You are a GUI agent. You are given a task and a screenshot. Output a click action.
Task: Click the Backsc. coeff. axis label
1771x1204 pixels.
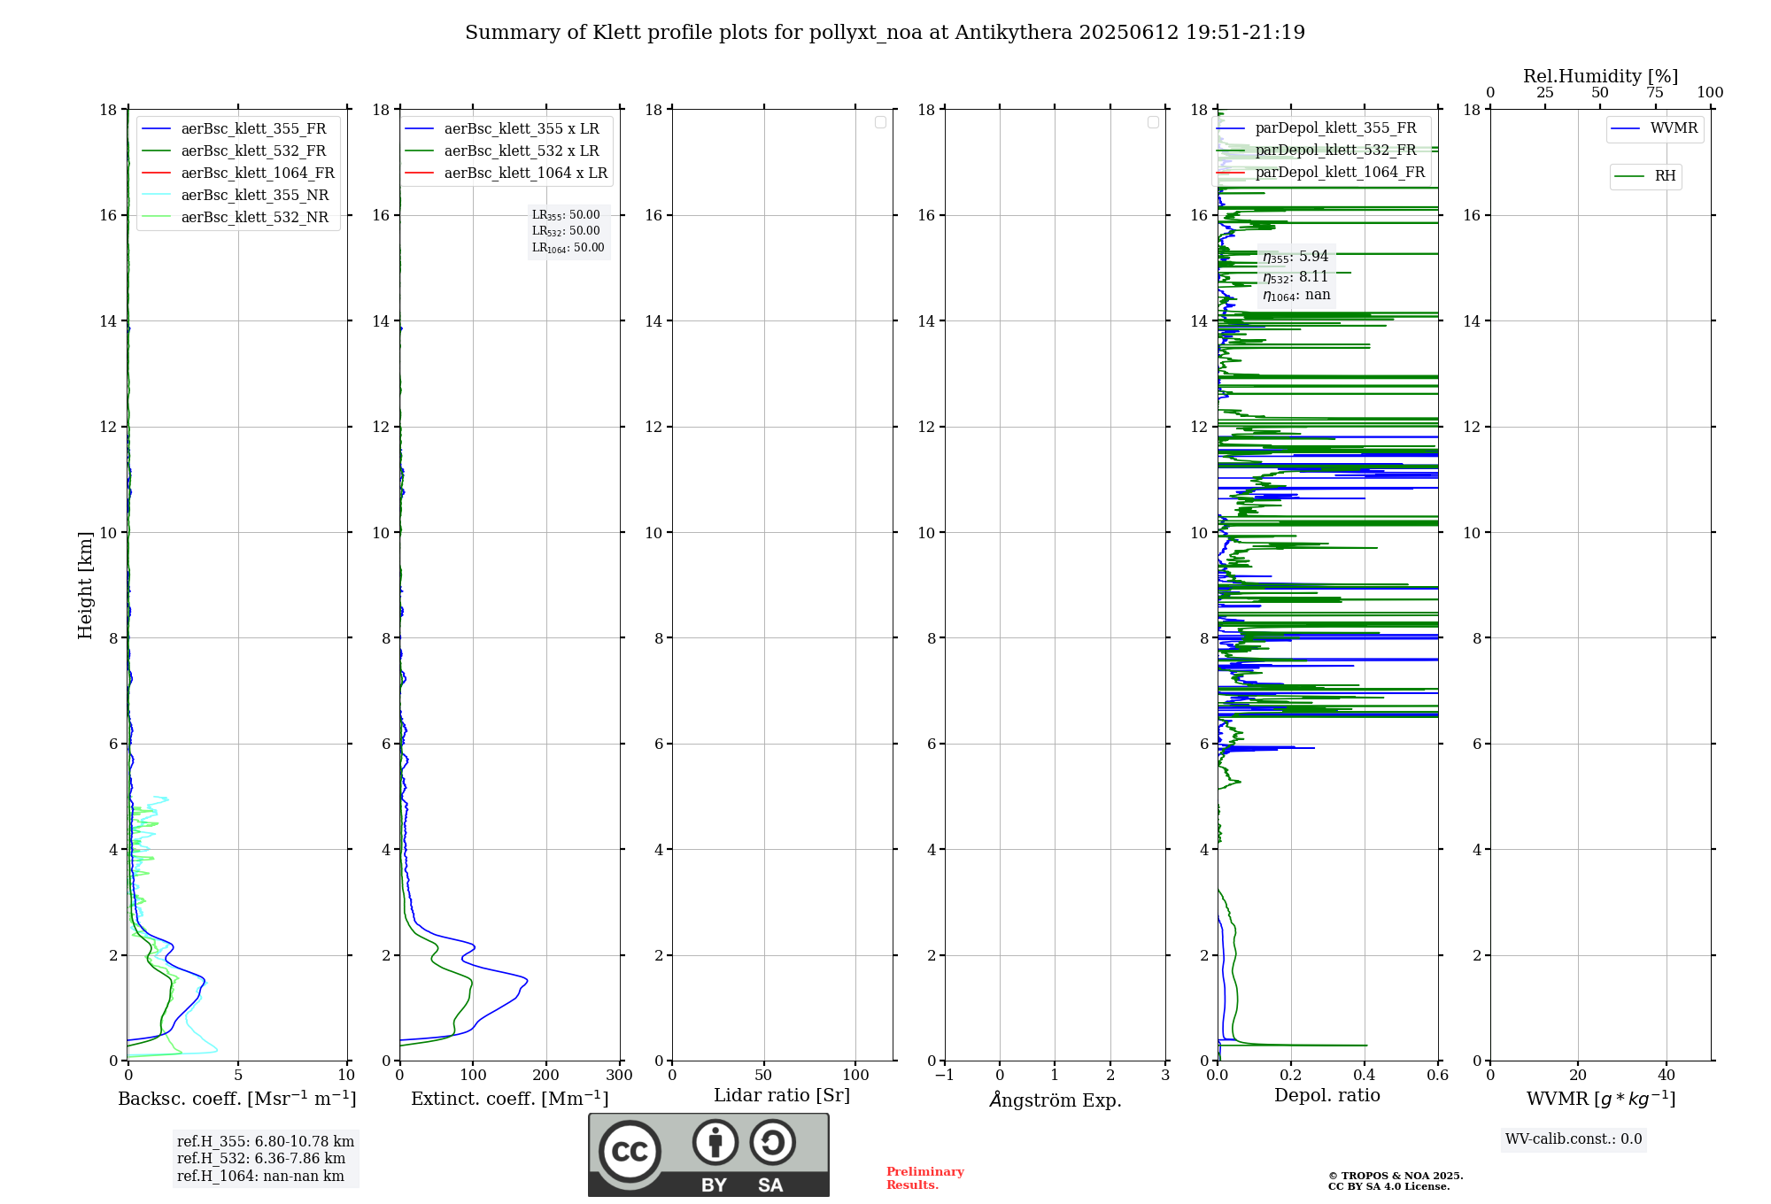[237, 1099]
